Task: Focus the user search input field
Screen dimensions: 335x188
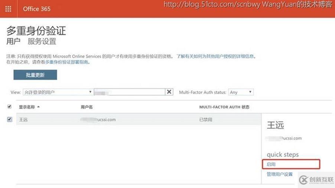Action: (130, 92)
